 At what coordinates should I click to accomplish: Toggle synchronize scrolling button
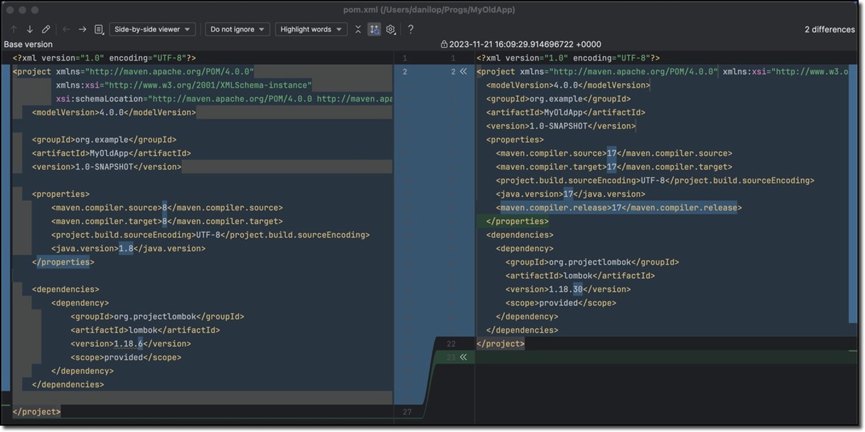click(374, 30)
